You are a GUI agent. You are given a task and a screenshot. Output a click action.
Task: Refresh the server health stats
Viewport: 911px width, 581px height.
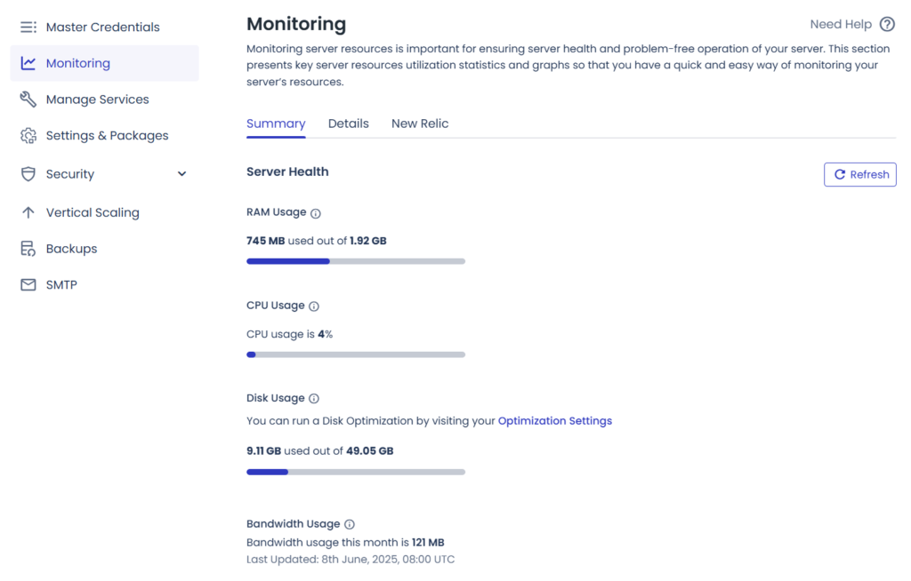pos(860,175)
